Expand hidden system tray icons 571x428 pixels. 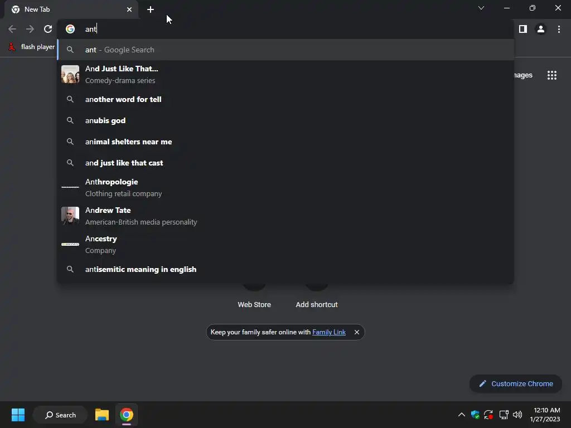click(x=461, y=415)
